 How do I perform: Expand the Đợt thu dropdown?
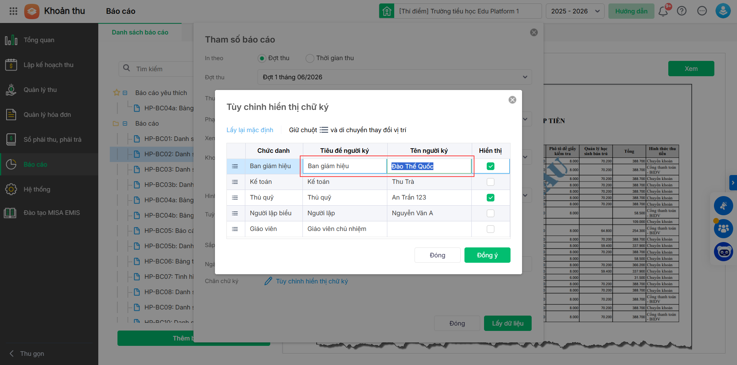(x=525, y=77)
